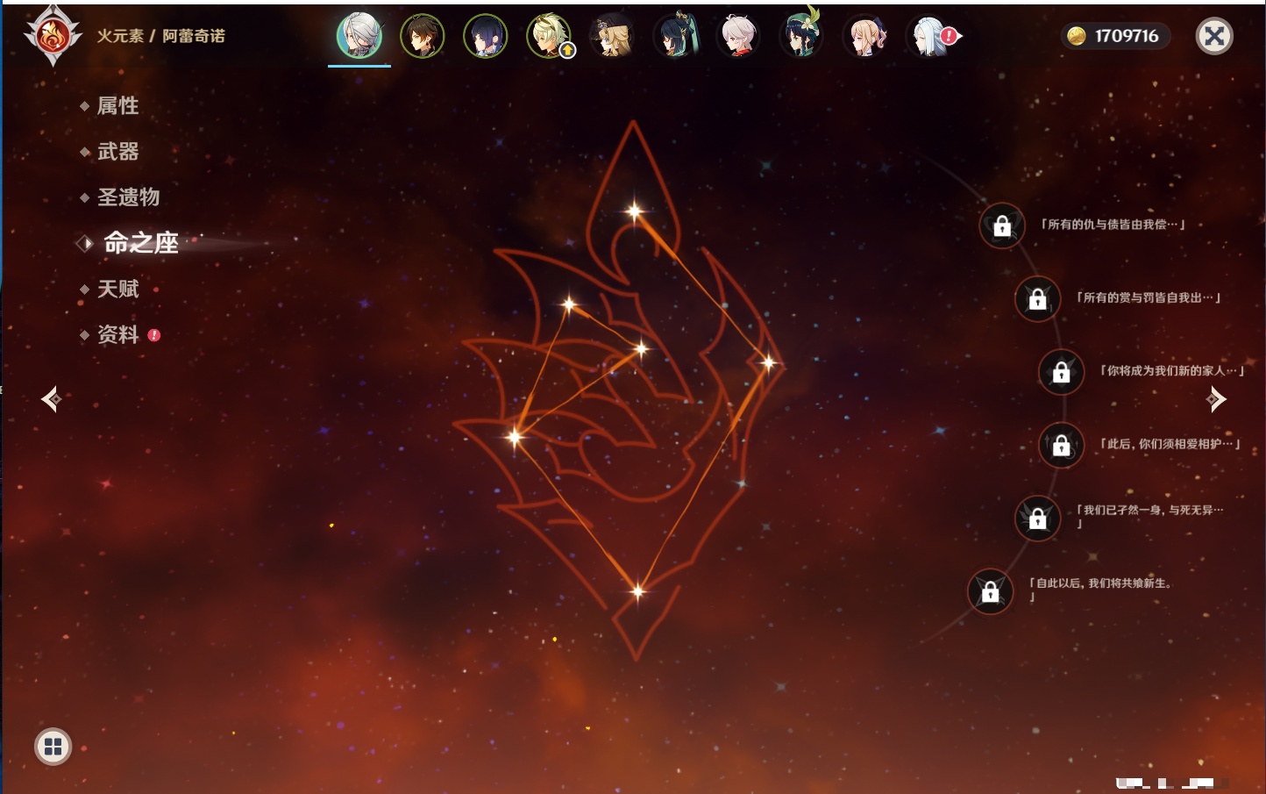Click the constellation name 「我们已孑然一身，与死无异…」
The width and height of the screenshot is (1266, 794).
tap(1149, 516)
